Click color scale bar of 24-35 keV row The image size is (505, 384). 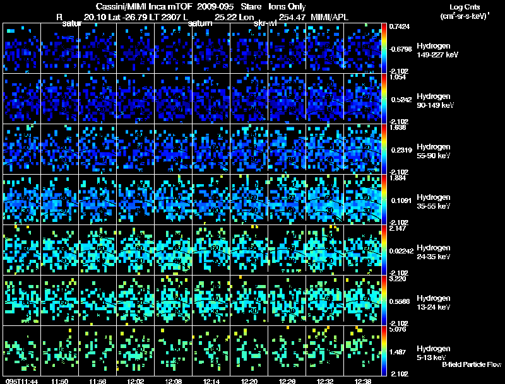point(384,250)
